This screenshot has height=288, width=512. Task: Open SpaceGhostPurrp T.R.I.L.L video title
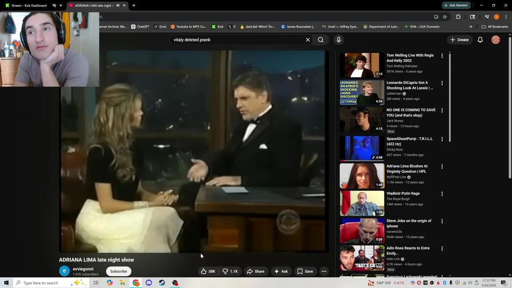409,141
